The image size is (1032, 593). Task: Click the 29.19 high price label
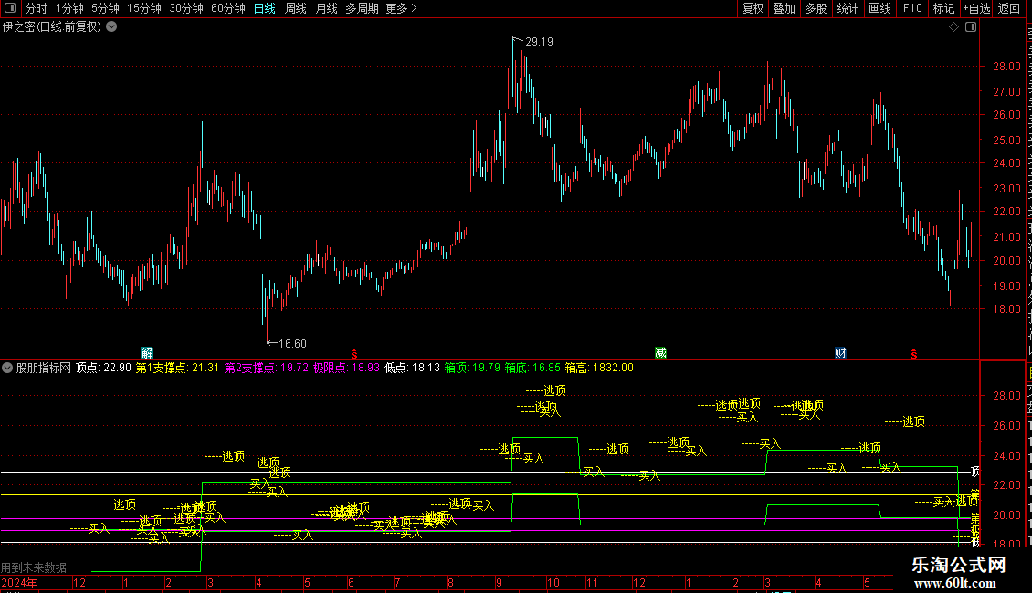(x=539, y=41)
